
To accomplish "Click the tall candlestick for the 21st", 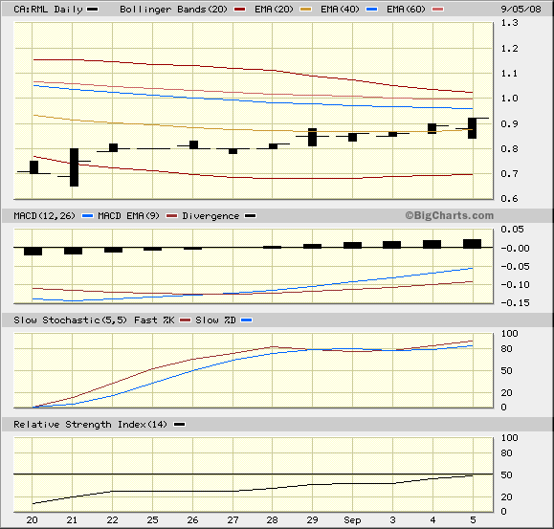I will tap(74, 167).
